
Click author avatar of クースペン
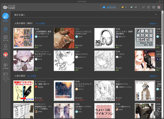click(x=117, y=57)
